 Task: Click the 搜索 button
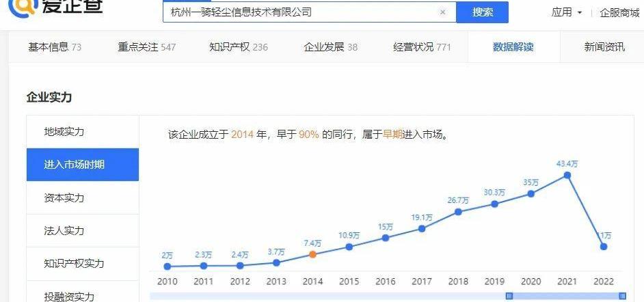click(x=483, y=12)
